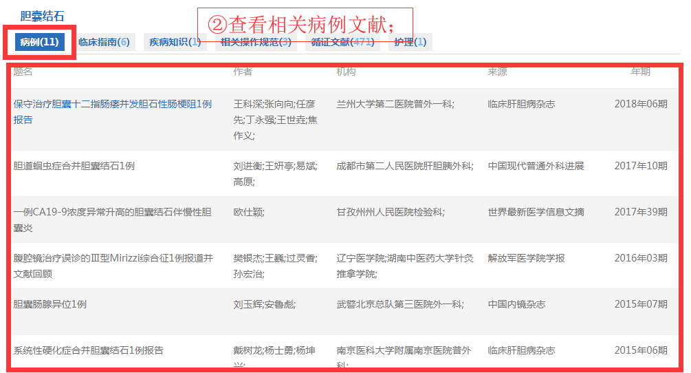The height and width of the screenshot is (373, 691).
Task: Click the 作者 column header
Action: pyautogui.click(x=243, y=72)
